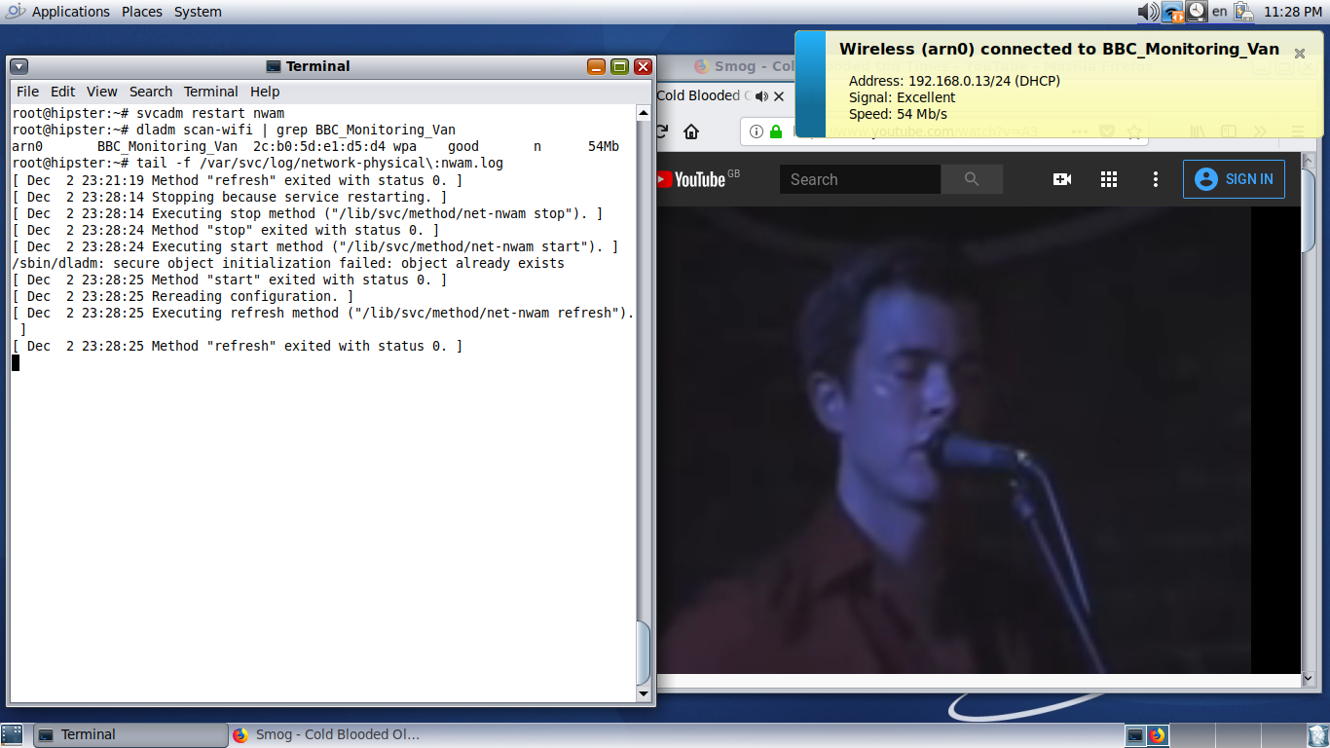Open the Terminal Edit menu
Viewport: 1330px width, 748px height.
coord(62,92)
